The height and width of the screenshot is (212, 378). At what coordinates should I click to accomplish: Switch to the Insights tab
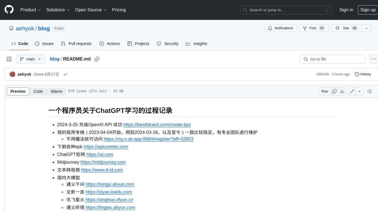pyautogui.click(x=197, y=44)
